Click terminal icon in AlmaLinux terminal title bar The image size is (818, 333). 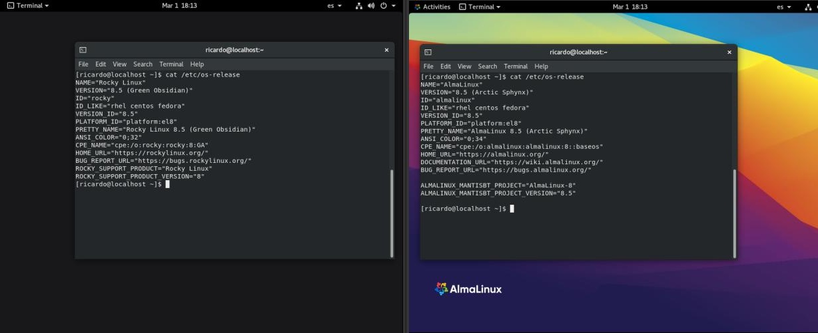coord(428,52)
